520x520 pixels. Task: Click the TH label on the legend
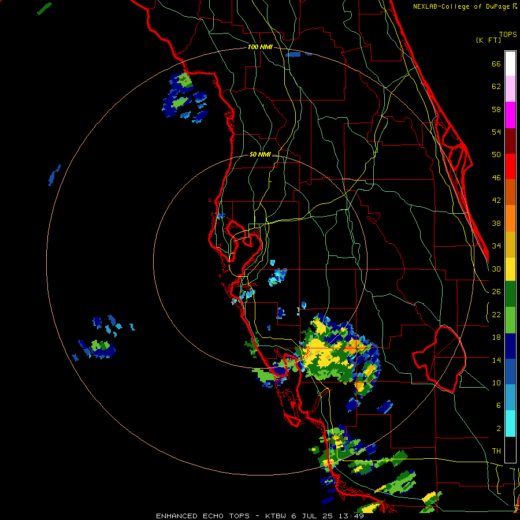[496, 451]
